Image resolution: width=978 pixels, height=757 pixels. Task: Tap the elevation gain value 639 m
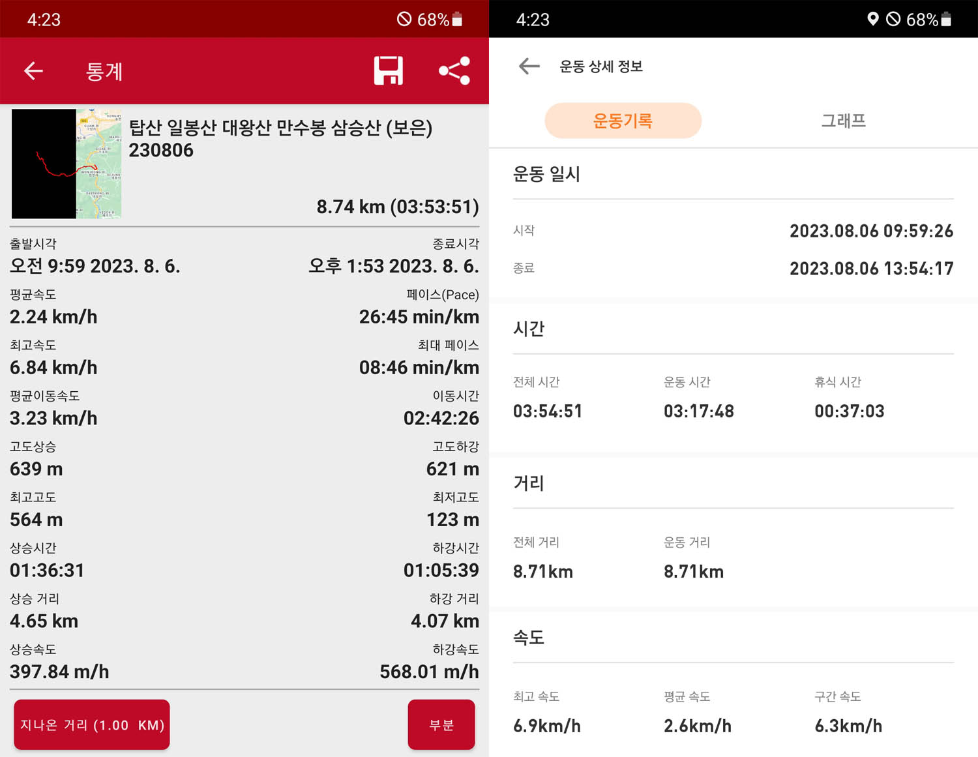pos(37,469)
